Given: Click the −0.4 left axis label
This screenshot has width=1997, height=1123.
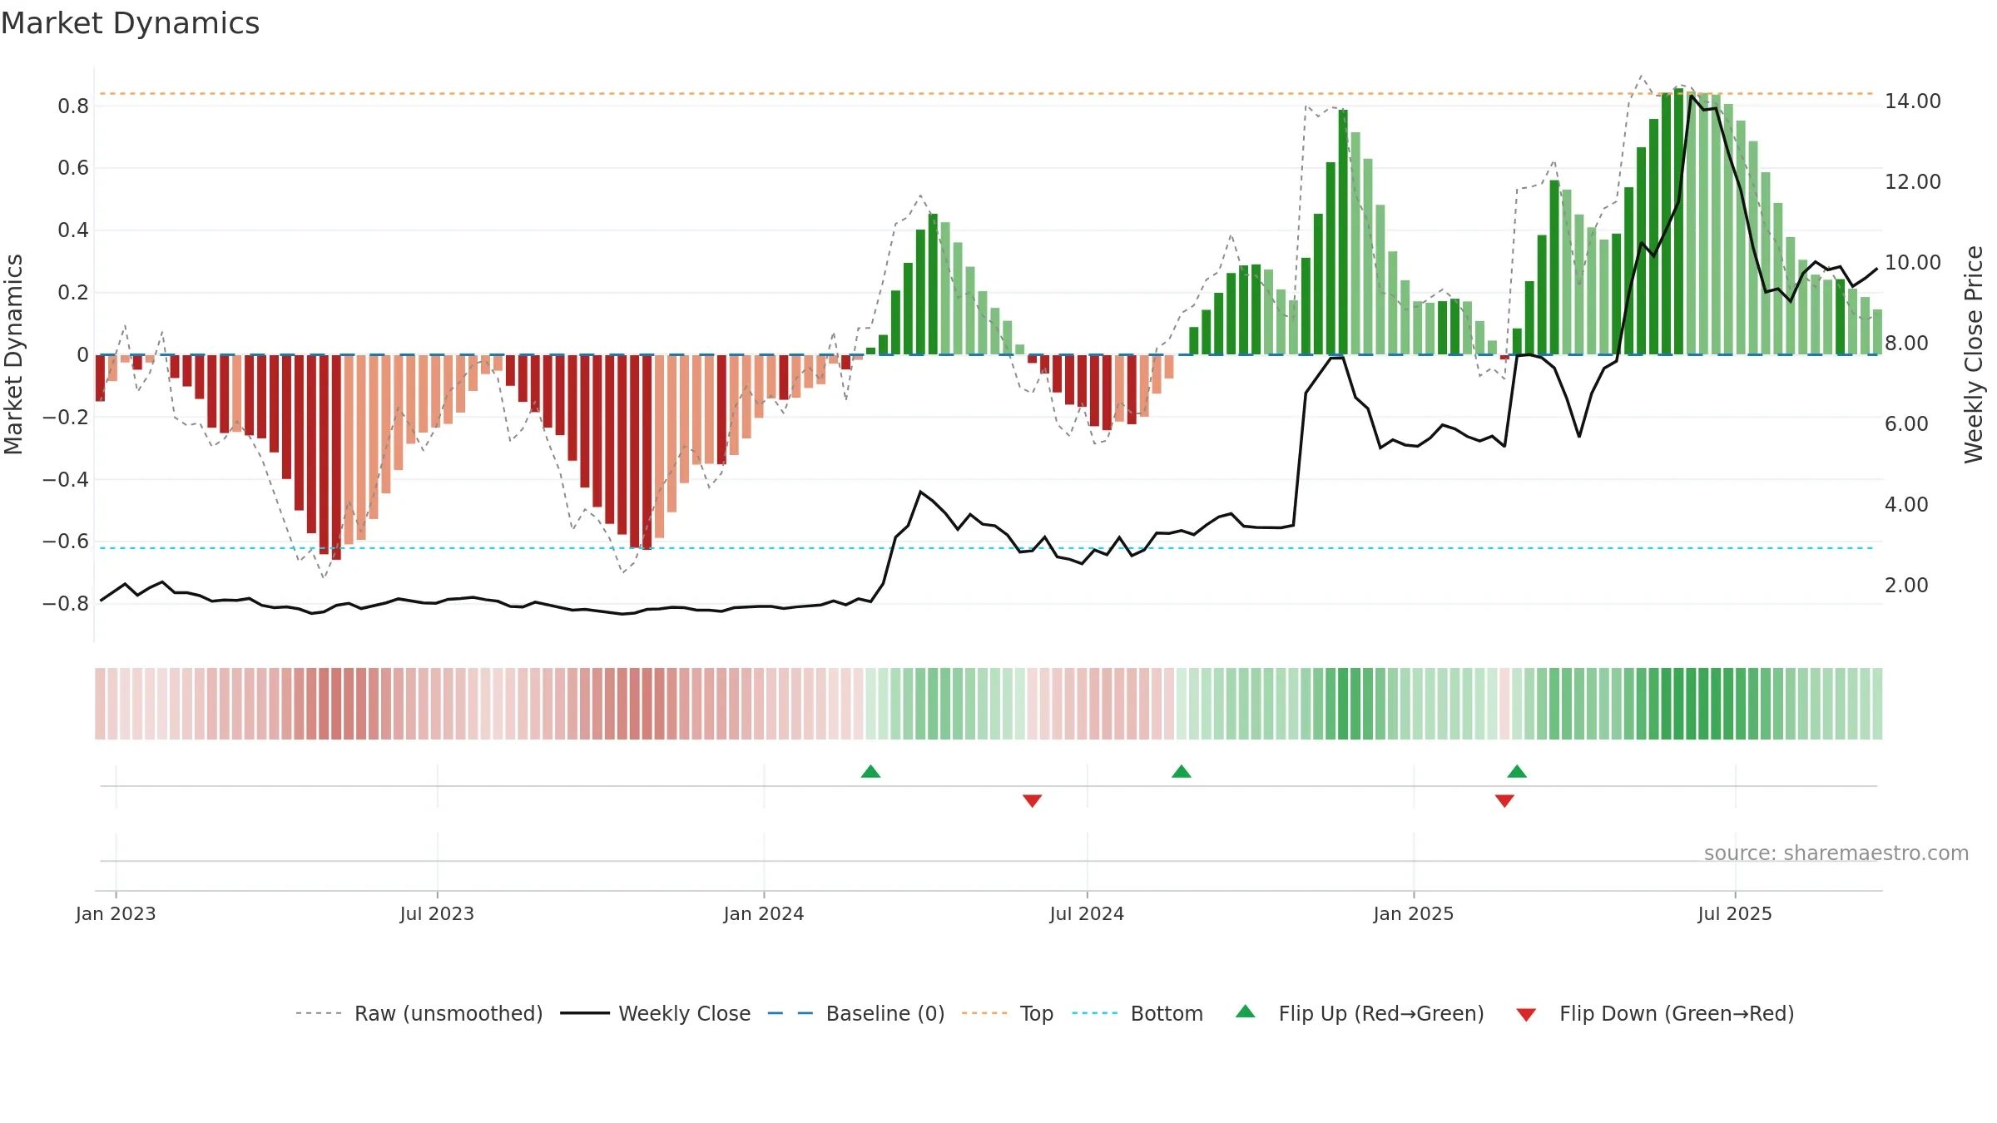Looking at the screenshot, I should coord(66,480).
